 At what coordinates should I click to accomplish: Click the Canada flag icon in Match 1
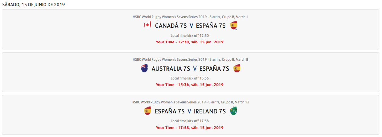(147, 25)
